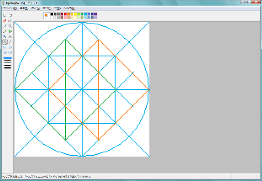Pick the lavender color swatch
The image size is (262, 181).
(x=96, y=17)
